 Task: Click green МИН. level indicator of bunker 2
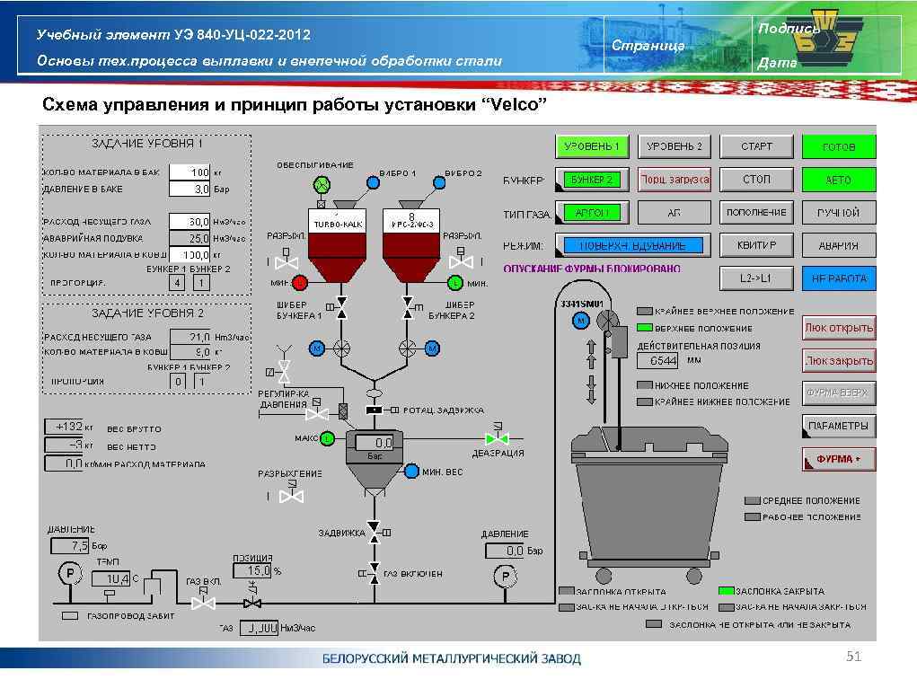point(455,283)
